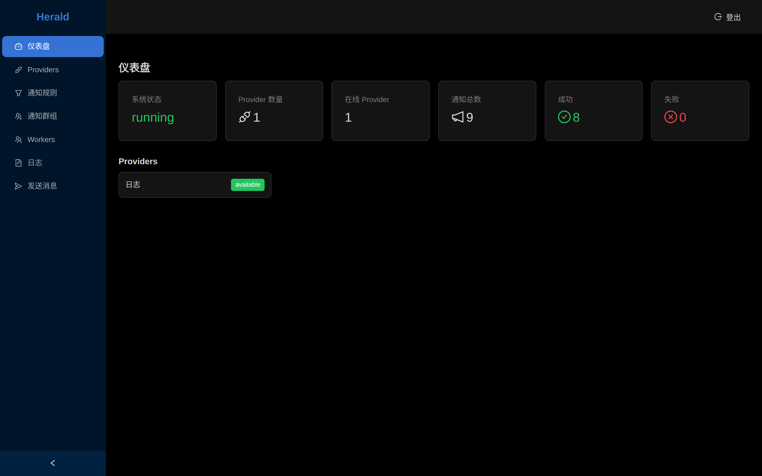The height and width of the screenshot is (476, 762).
Task: Click the dashboard gauge icon in sidebar
Action: coord(19,47)
